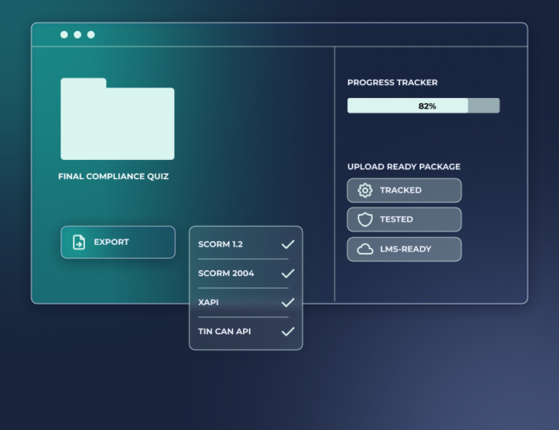
Task: Click the cloud icon beside LMS-READY
Action: [365, 249]
